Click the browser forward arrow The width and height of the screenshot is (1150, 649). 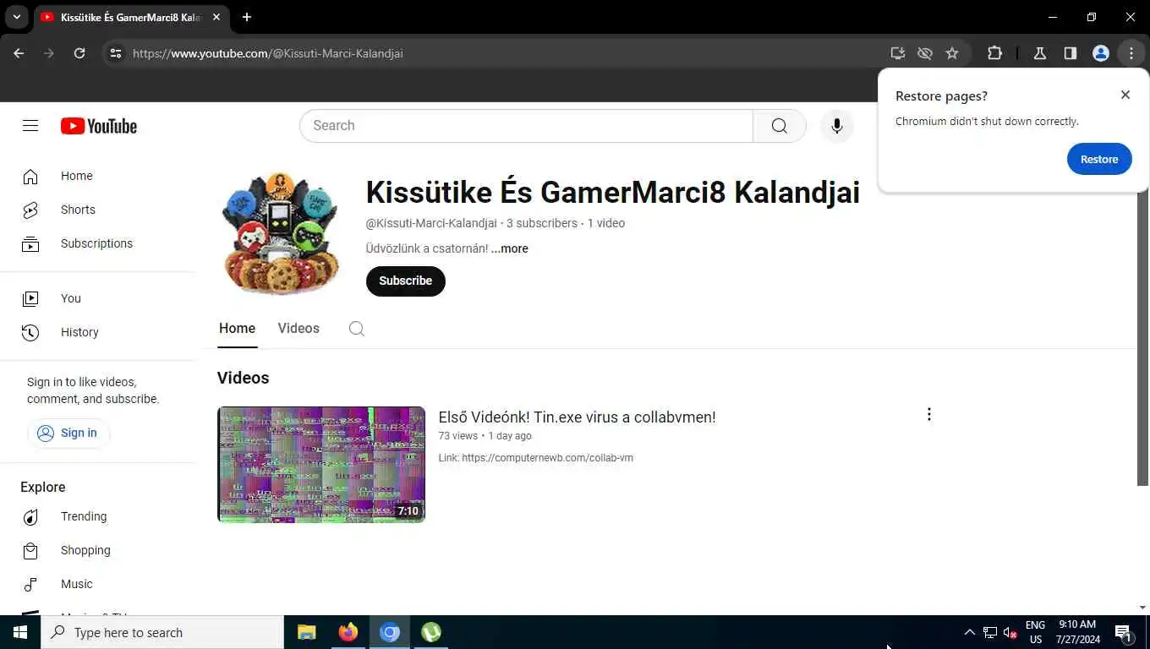49,53
